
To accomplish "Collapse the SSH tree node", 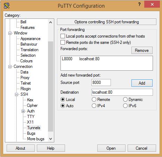I will 17,94.
